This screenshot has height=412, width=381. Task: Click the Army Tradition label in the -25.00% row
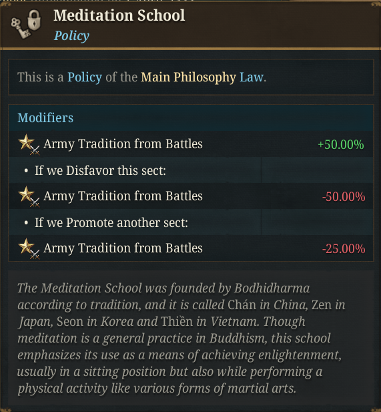pos(123,248)
